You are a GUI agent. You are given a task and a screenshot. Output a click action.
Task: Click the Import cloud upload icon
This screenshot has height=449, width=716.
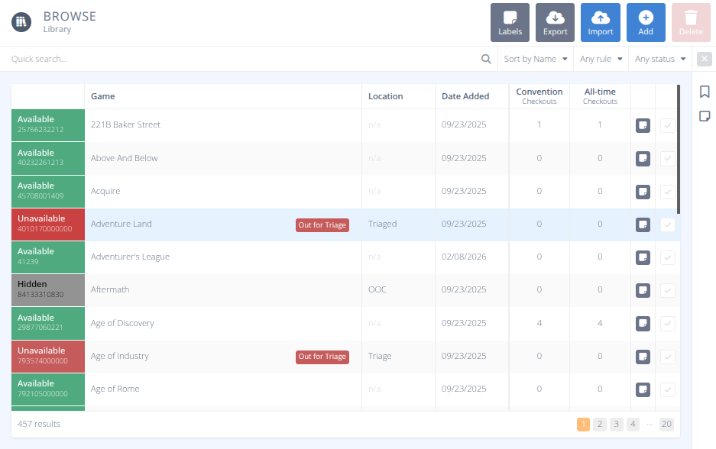point(601,18)
